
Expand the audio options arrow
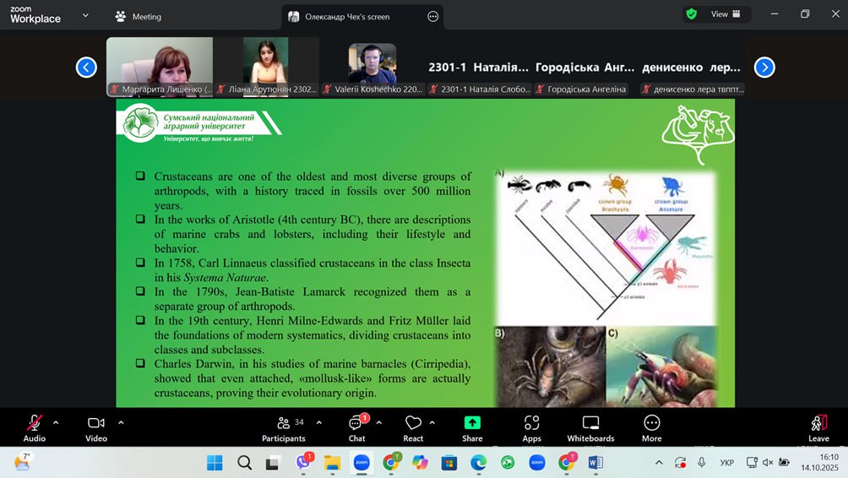57,422
